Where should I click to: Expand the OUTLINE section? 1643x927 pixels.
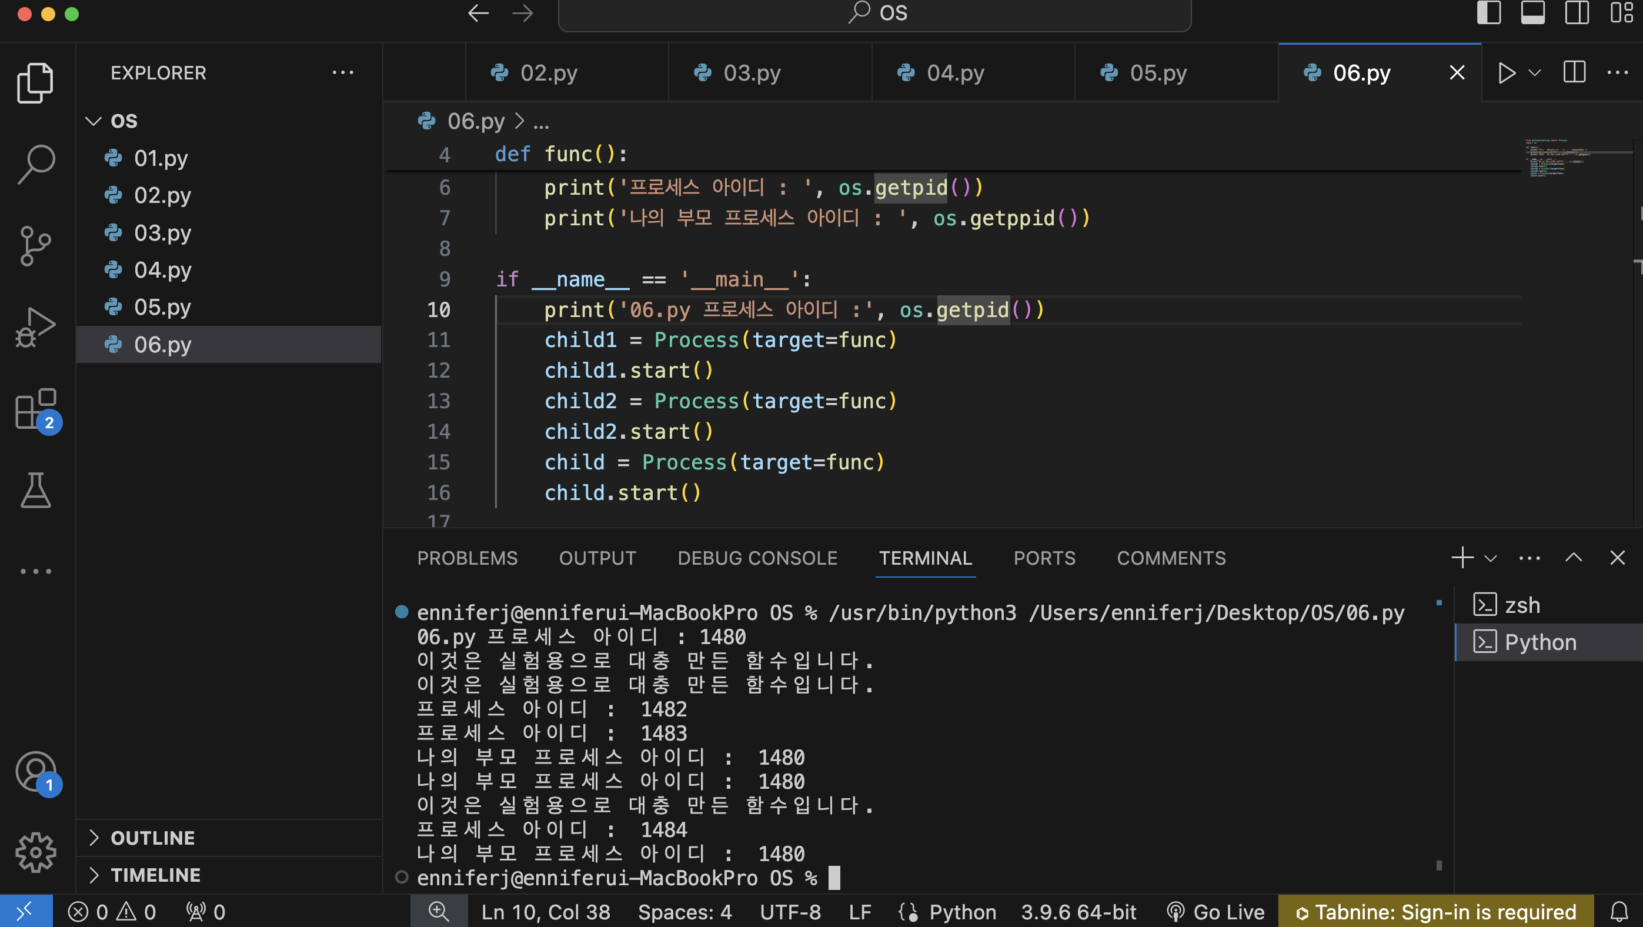(152, 838)
